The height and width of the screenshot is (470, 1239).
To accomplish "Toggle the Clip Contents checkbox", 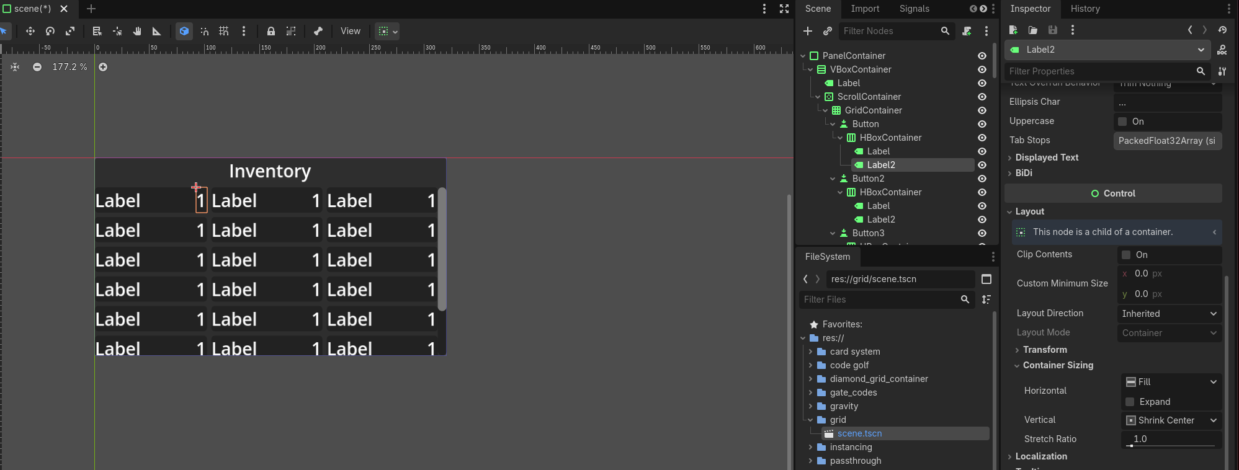I will [x=1126, y=255].
